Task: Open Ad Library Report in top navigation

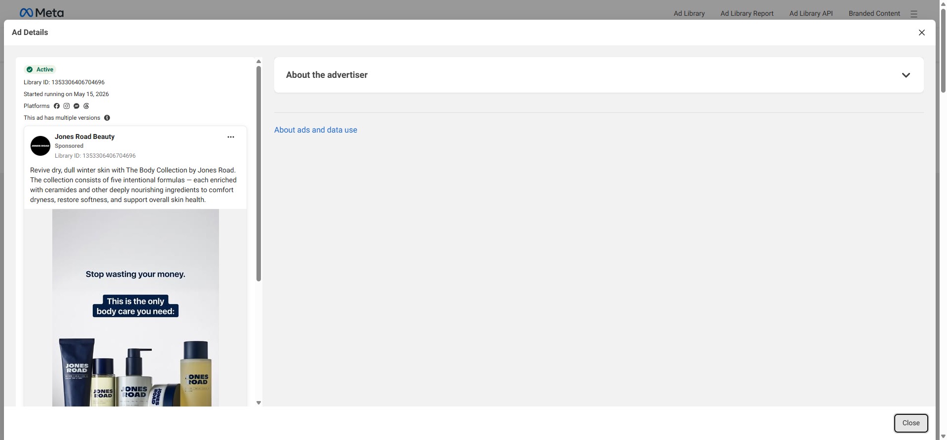Action: (747, 13)
